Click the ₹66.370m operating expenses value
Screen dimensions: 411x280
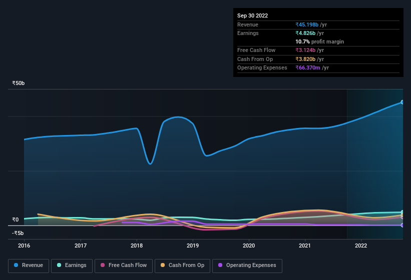308,67
